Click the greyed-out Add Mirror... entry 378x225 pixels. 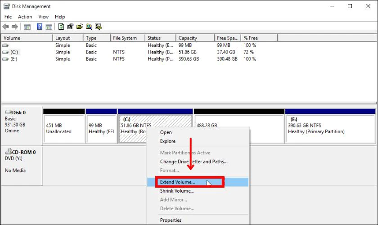pos(198,200)
